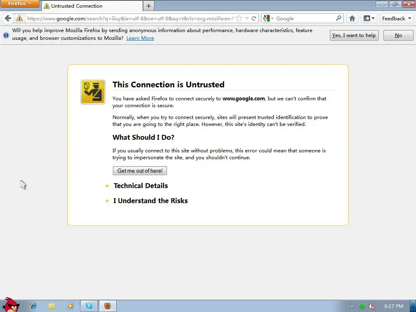Open the Angry Birds Start button
This screenshot has width=416, height=312.
pyautogui.click(x=11, y=305)
